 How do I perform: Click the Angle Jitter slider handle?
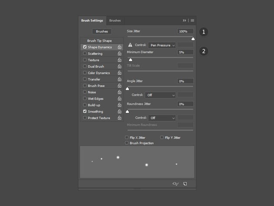pyautogui.click(x=127, y=89)
